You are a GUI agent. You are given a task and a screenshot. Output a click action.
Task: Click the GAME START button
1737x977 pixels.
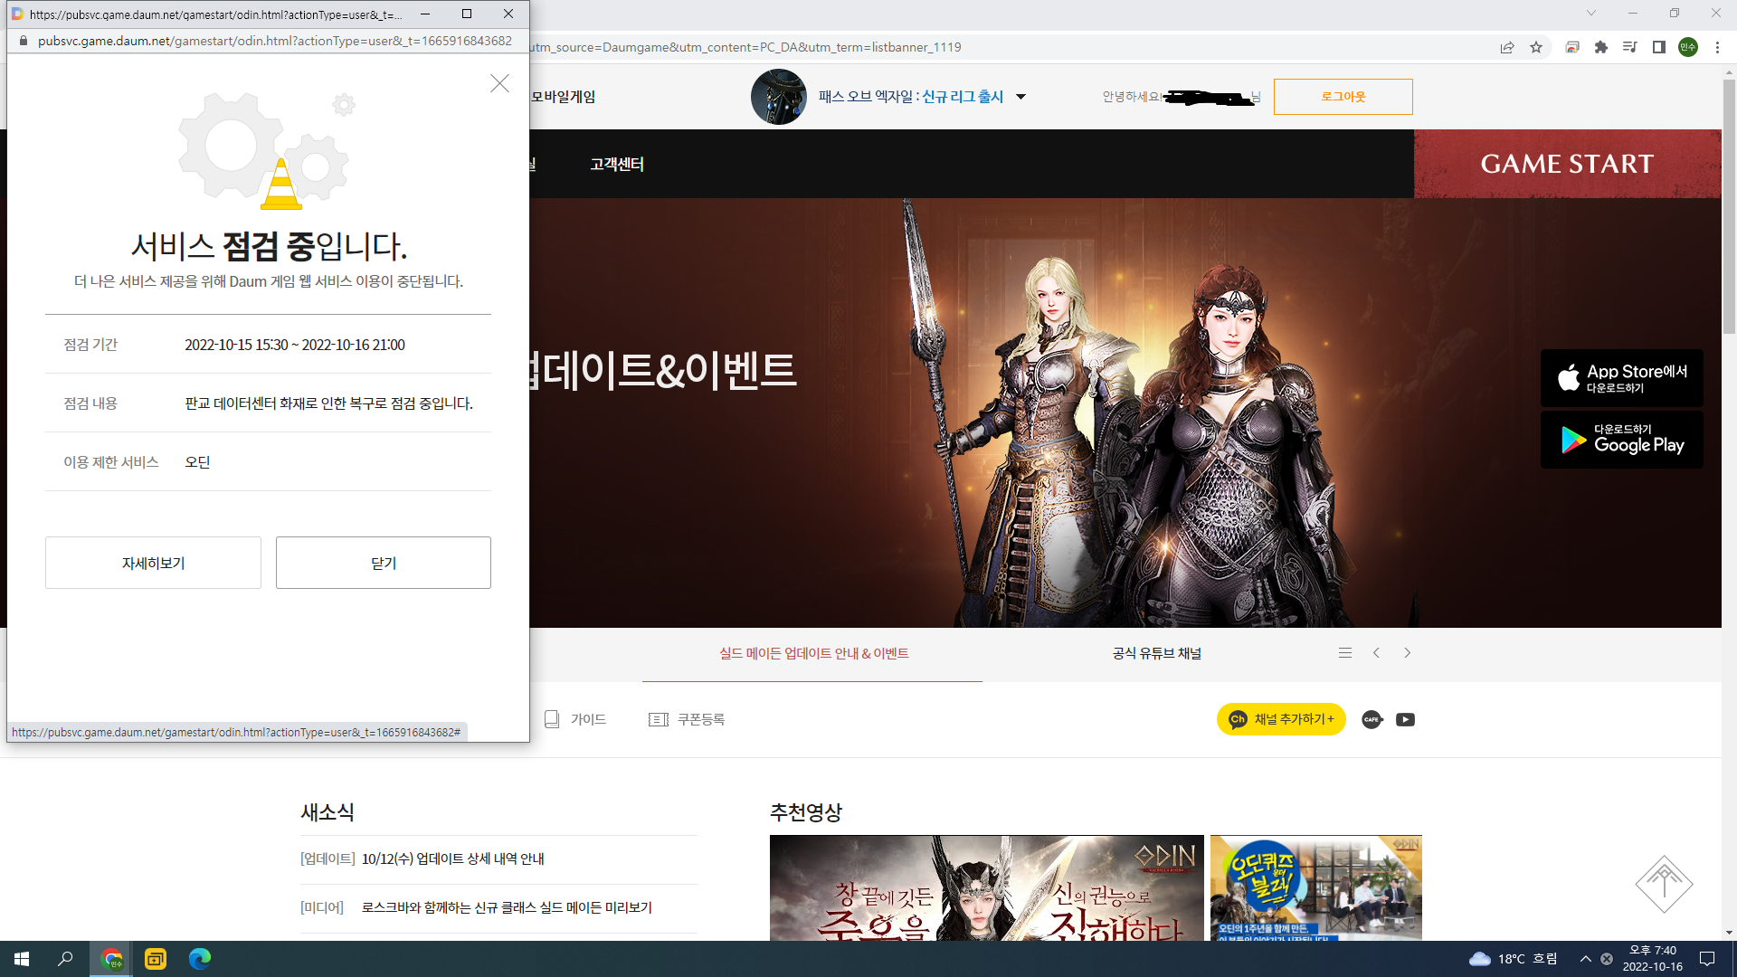1567,164
